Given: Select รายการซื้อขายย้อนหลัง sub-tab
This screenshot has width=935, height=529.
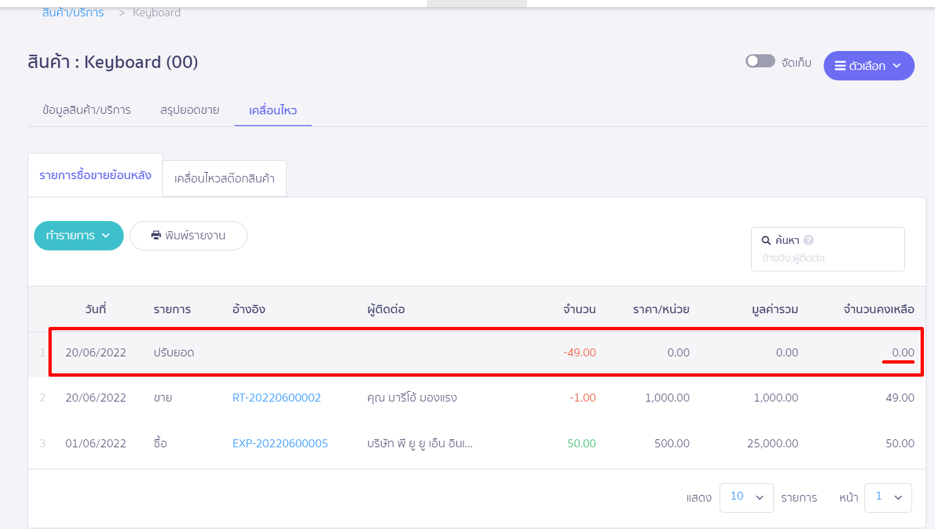Looking at the screenshot, I should click(95, 175).
